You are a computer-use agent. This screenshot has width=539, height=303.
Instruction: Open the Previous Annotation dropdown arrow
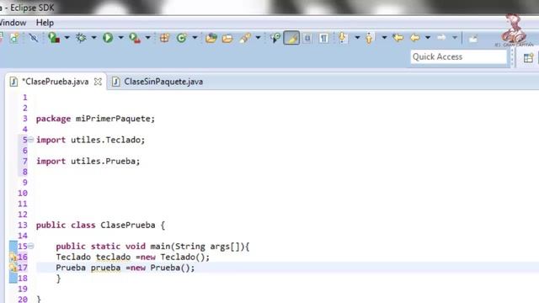click(x=384, y=37)
